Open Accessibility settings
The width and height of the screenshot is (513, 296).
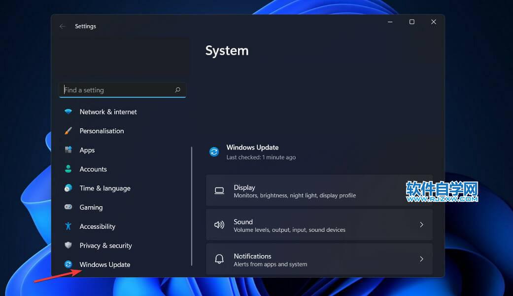[98, 226]
